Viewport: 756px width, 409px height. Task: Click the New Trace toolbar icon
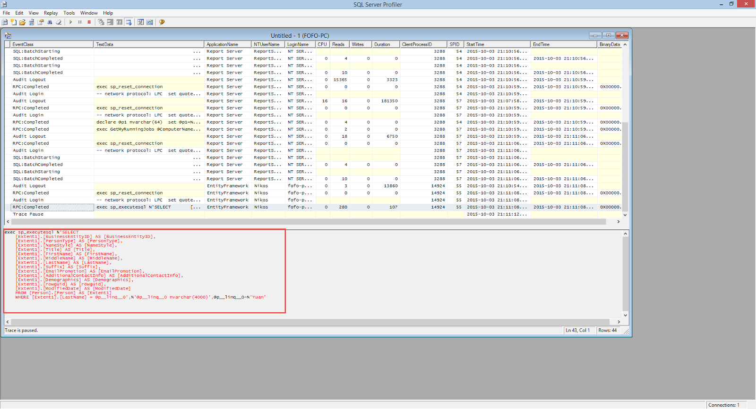point(5,22)
